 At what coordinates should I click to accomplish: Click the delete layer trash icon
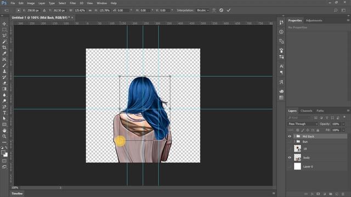pos(343,194)
